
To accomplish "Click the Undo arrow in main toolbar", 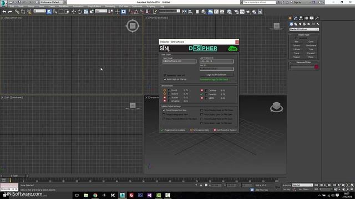I will tap(4, 12).
